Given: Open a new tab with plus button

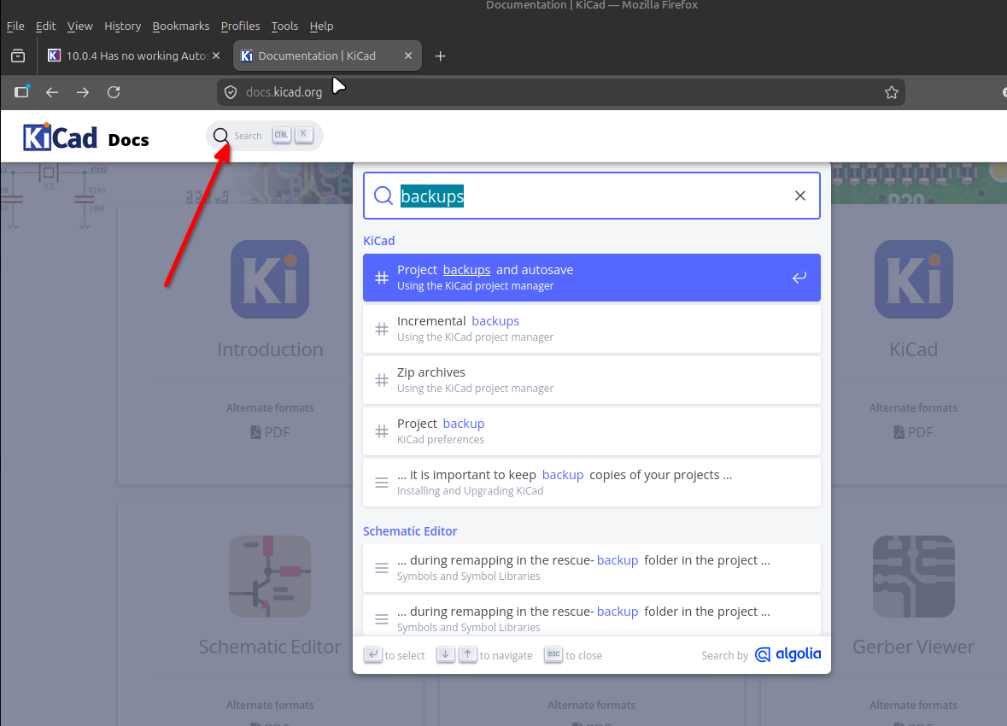Looking at the screenshot, I should [x=440, y=56].
